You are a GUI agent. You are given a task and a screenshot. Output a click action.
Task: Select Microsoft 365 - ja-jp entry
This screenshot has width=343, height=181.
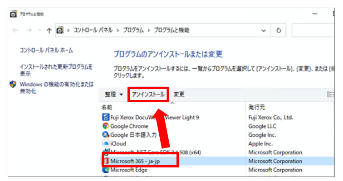click(x=135, y=161)
